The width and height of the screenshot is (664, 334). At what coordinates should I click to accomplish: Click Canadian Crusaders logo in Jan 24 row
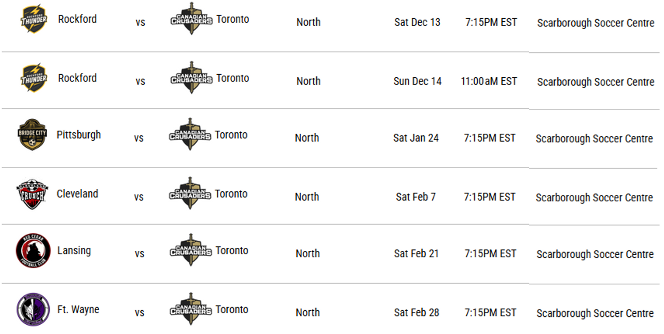190,135
